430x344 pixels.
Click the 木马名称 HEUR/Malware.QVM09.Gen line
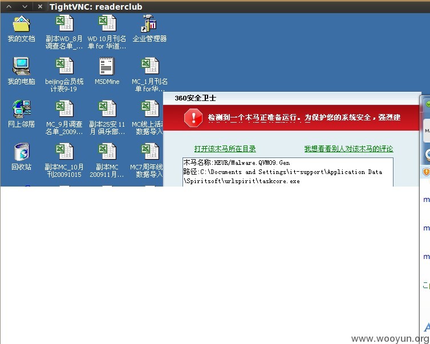pos(237,163)
